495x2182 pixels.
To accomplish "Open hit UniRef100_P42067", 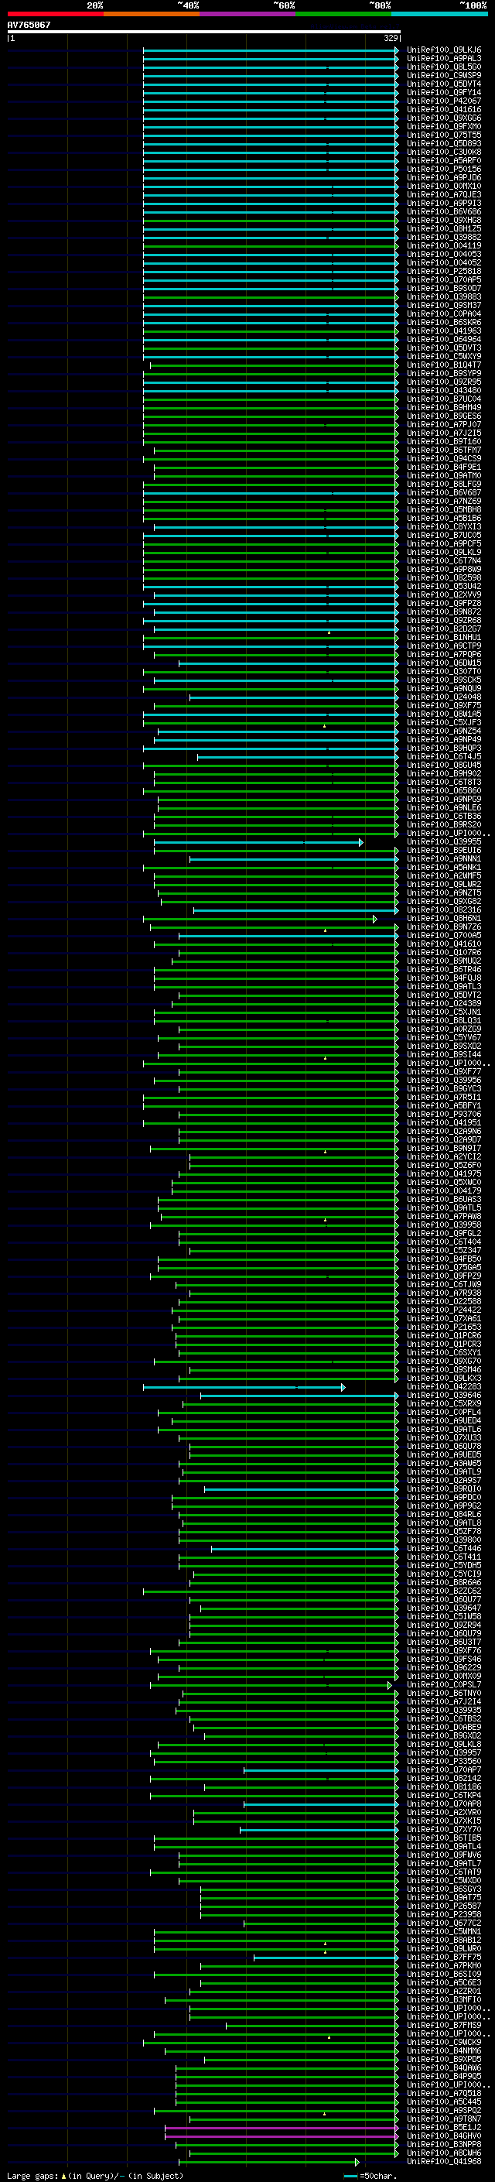I will (x=443, y=101).
